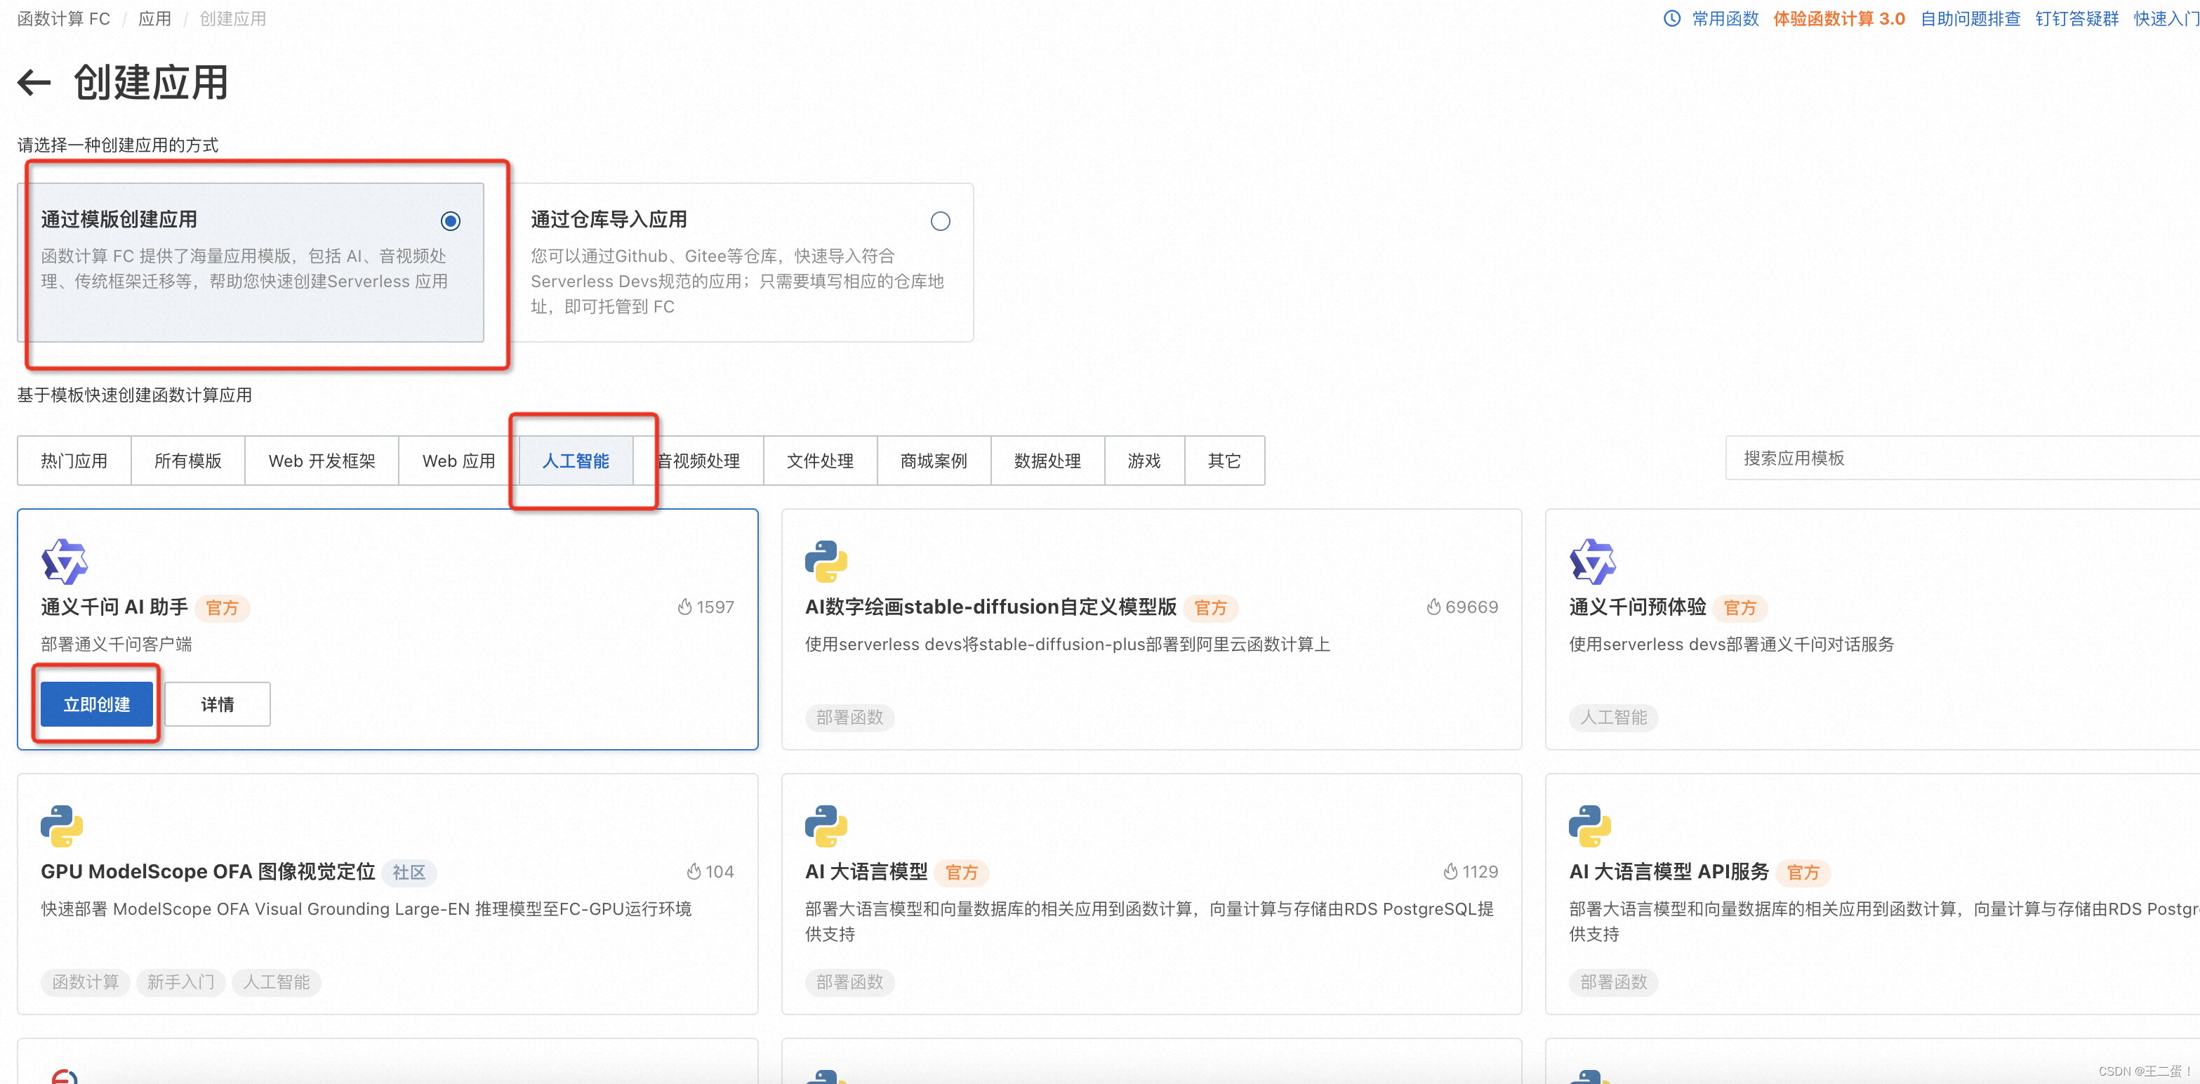The image size is (2200, 1084).
Task: Switch to 数据处理 tab
Action: point(1047,461)
